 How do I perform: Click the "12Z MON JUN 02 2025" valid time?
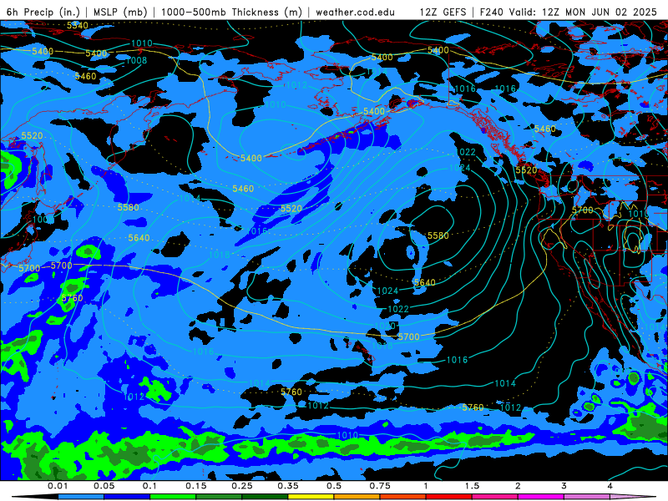pos(600,12)
